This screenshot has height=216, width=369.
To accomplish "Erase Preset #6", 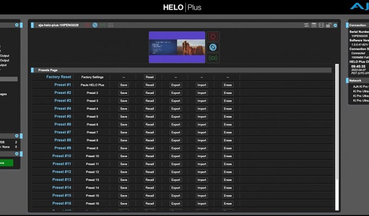I will tap(228, 125).
